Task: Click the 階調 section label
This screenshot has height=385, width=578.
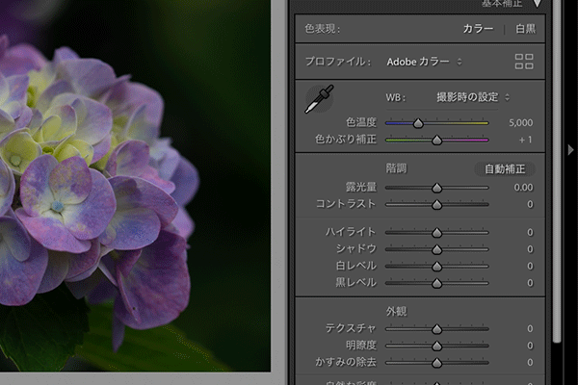Action: [396, 168]
